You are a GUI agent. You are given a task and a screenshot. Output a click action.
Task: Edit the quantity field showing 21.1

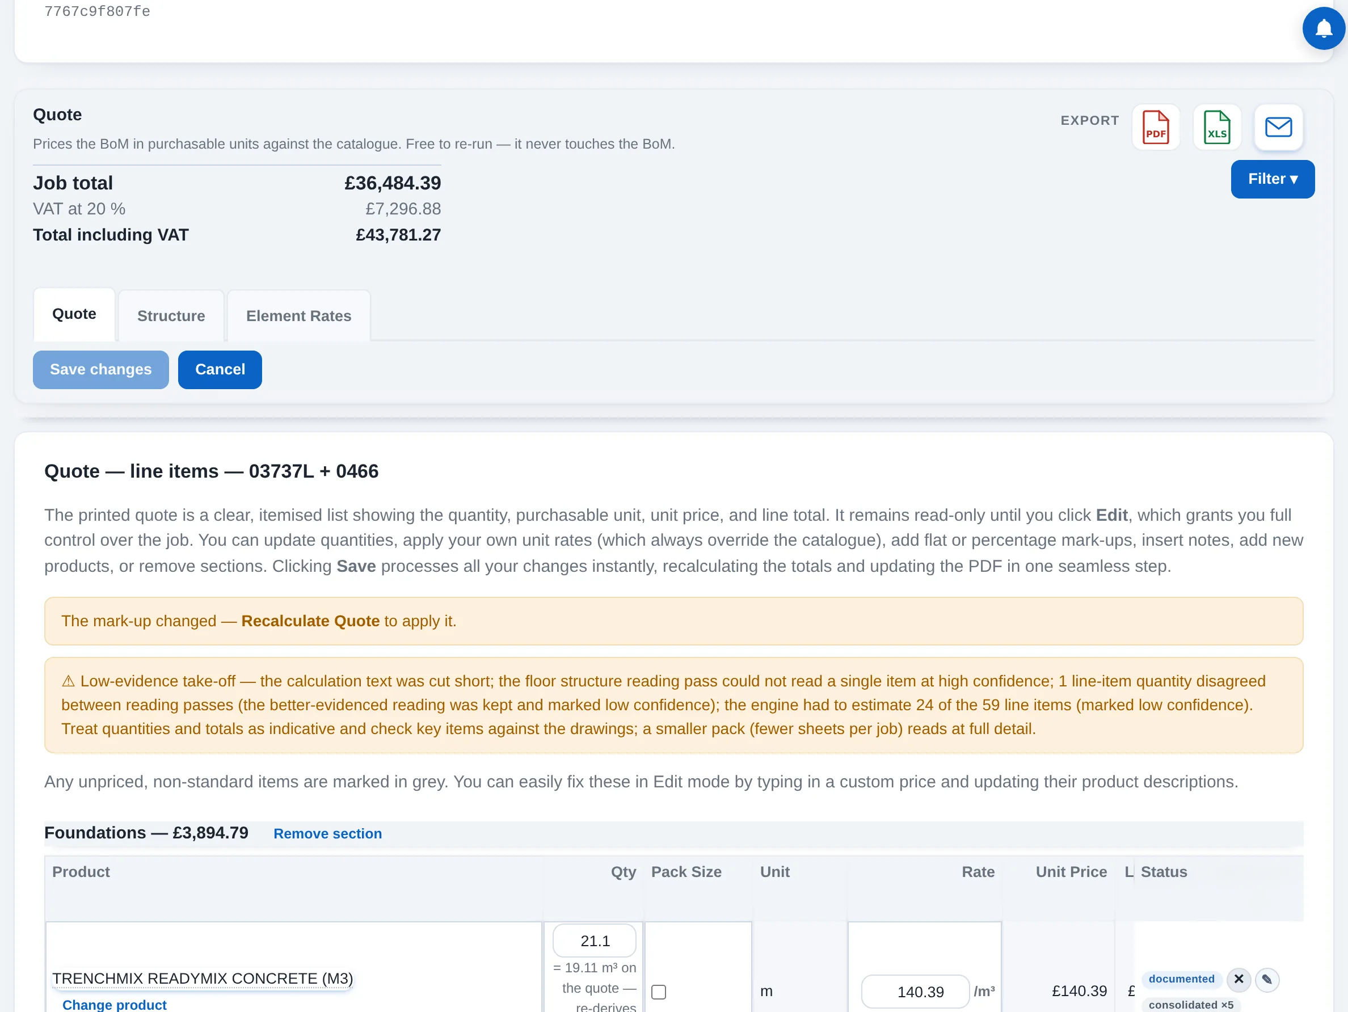(594, 941)
